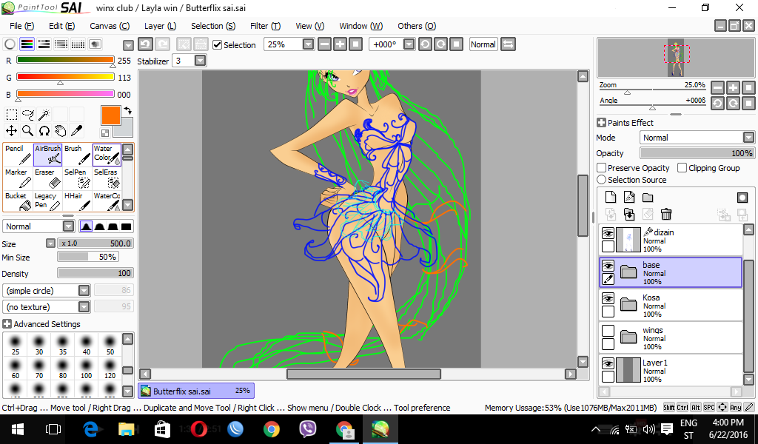Open the brush Normal mode dropdown
The height and width of the screenshot is (444, 758).
[69, 226]
